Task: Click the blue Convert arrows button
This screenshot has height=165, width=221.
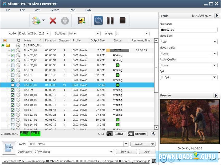Action: click(98, 20)
